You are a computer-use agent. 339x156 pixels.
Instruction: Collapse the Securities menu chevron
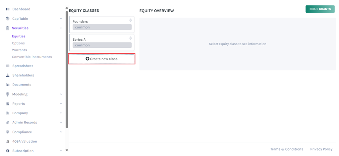click(x=61, y=28)
